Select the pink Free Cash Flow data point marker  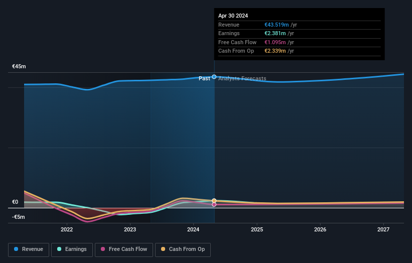point(214,204)
